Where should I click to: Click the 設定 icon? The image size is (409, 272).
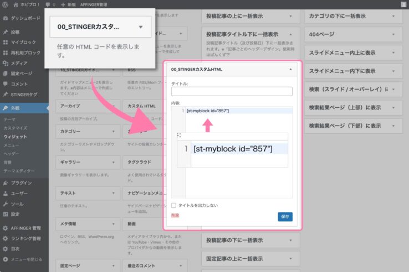[6, 214]
